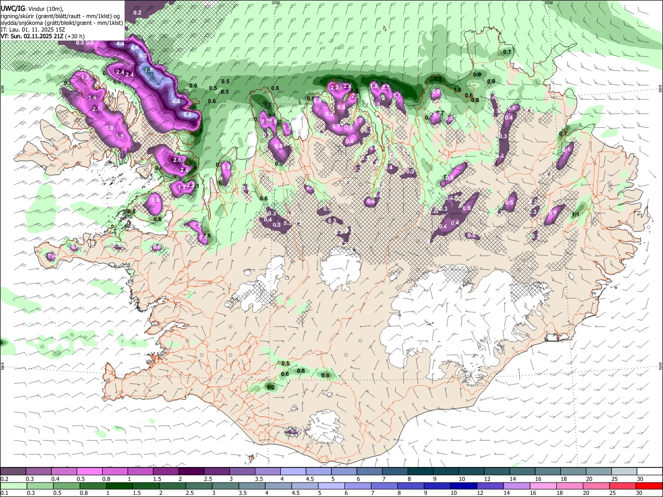Image resolution: width=663 pixels, height=497 pixels.
Task: Click the 'VT: Sun. 02.11.2025 21Z (+30 h)' line
Action: point(42,36)
